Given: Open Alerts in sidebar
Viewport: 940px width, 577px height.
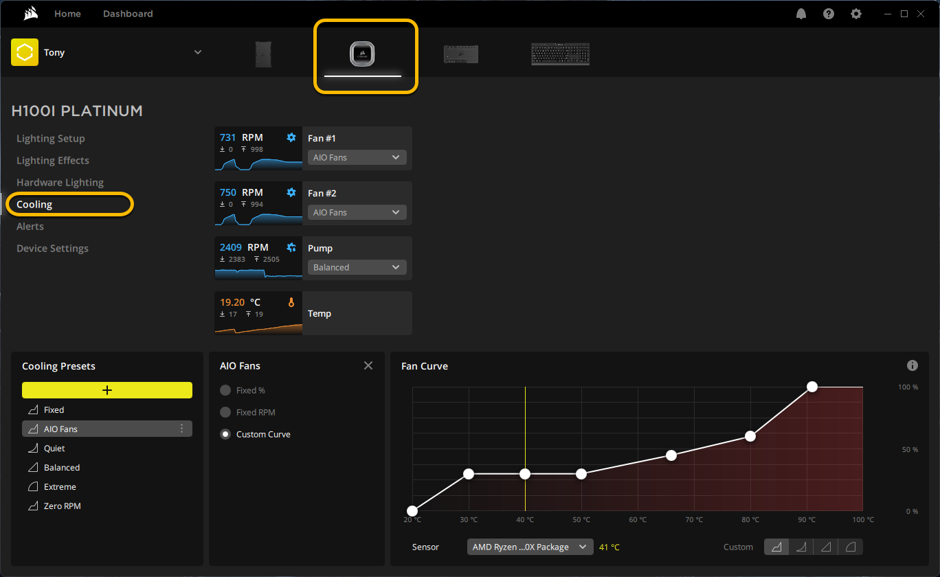Looking at the screenshot, I should (x=30, y=226).
